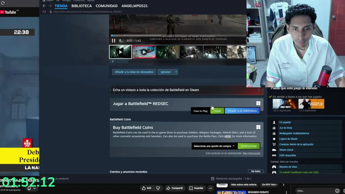Click the green Seleccionar button
This screenshot has width=345, height=194.
tap(249, 146)
